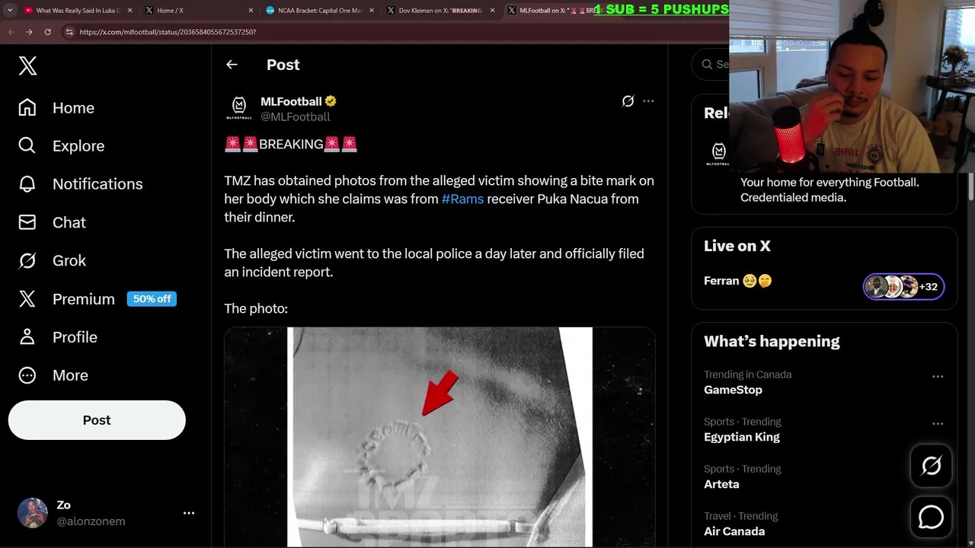Click the Post compose button
Image resolution: width=975 pixels, height=548 pixels.
97,420
